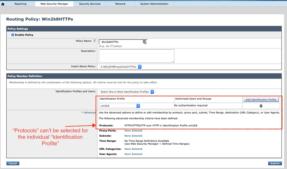Click None Selected link for Subnets
This screenshot has width=287, height=169.
coord(133,136)
